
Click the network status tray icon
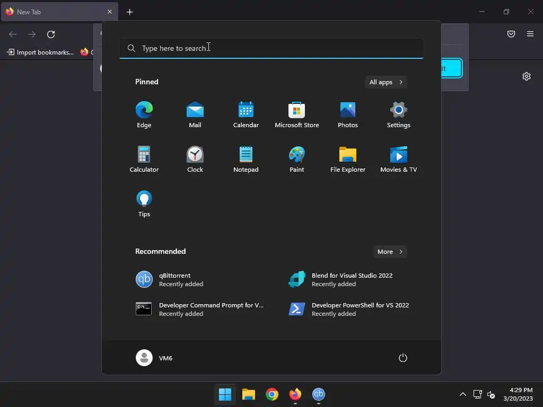tap(478, 394)
